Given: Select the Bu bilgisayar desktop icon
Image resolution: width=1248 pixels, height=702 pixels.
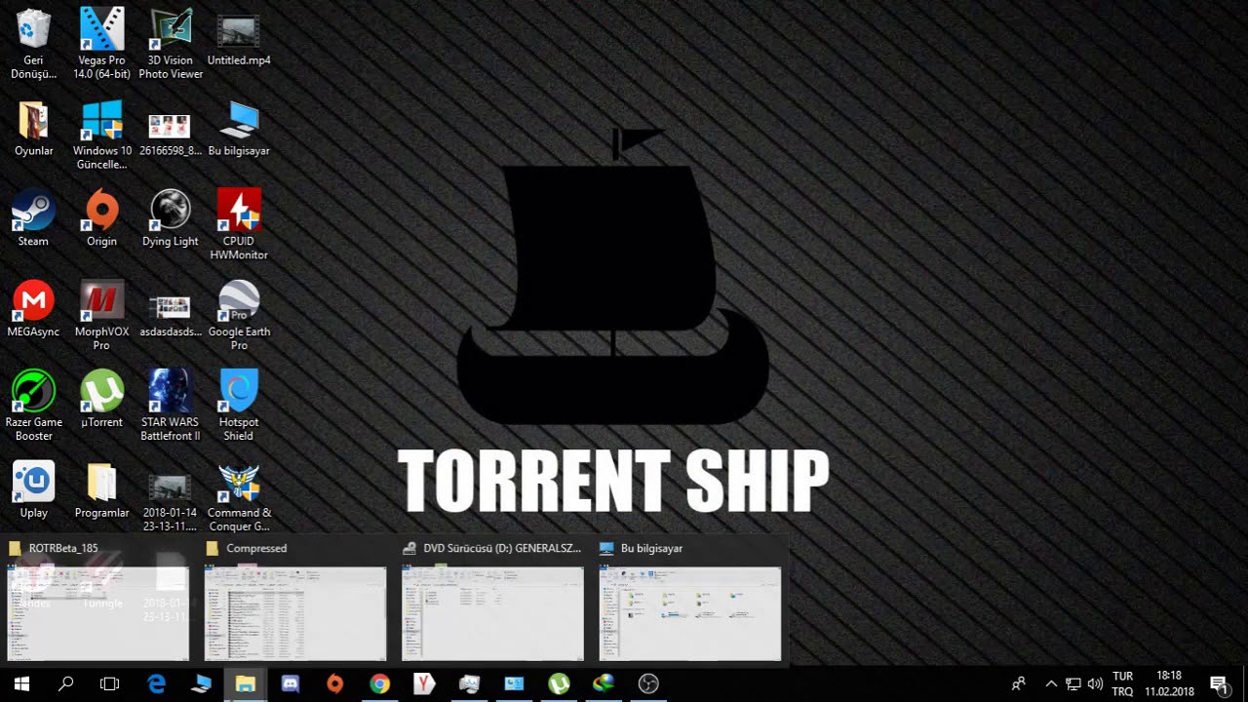Looking at the screenshot, I should pos(239,130).
